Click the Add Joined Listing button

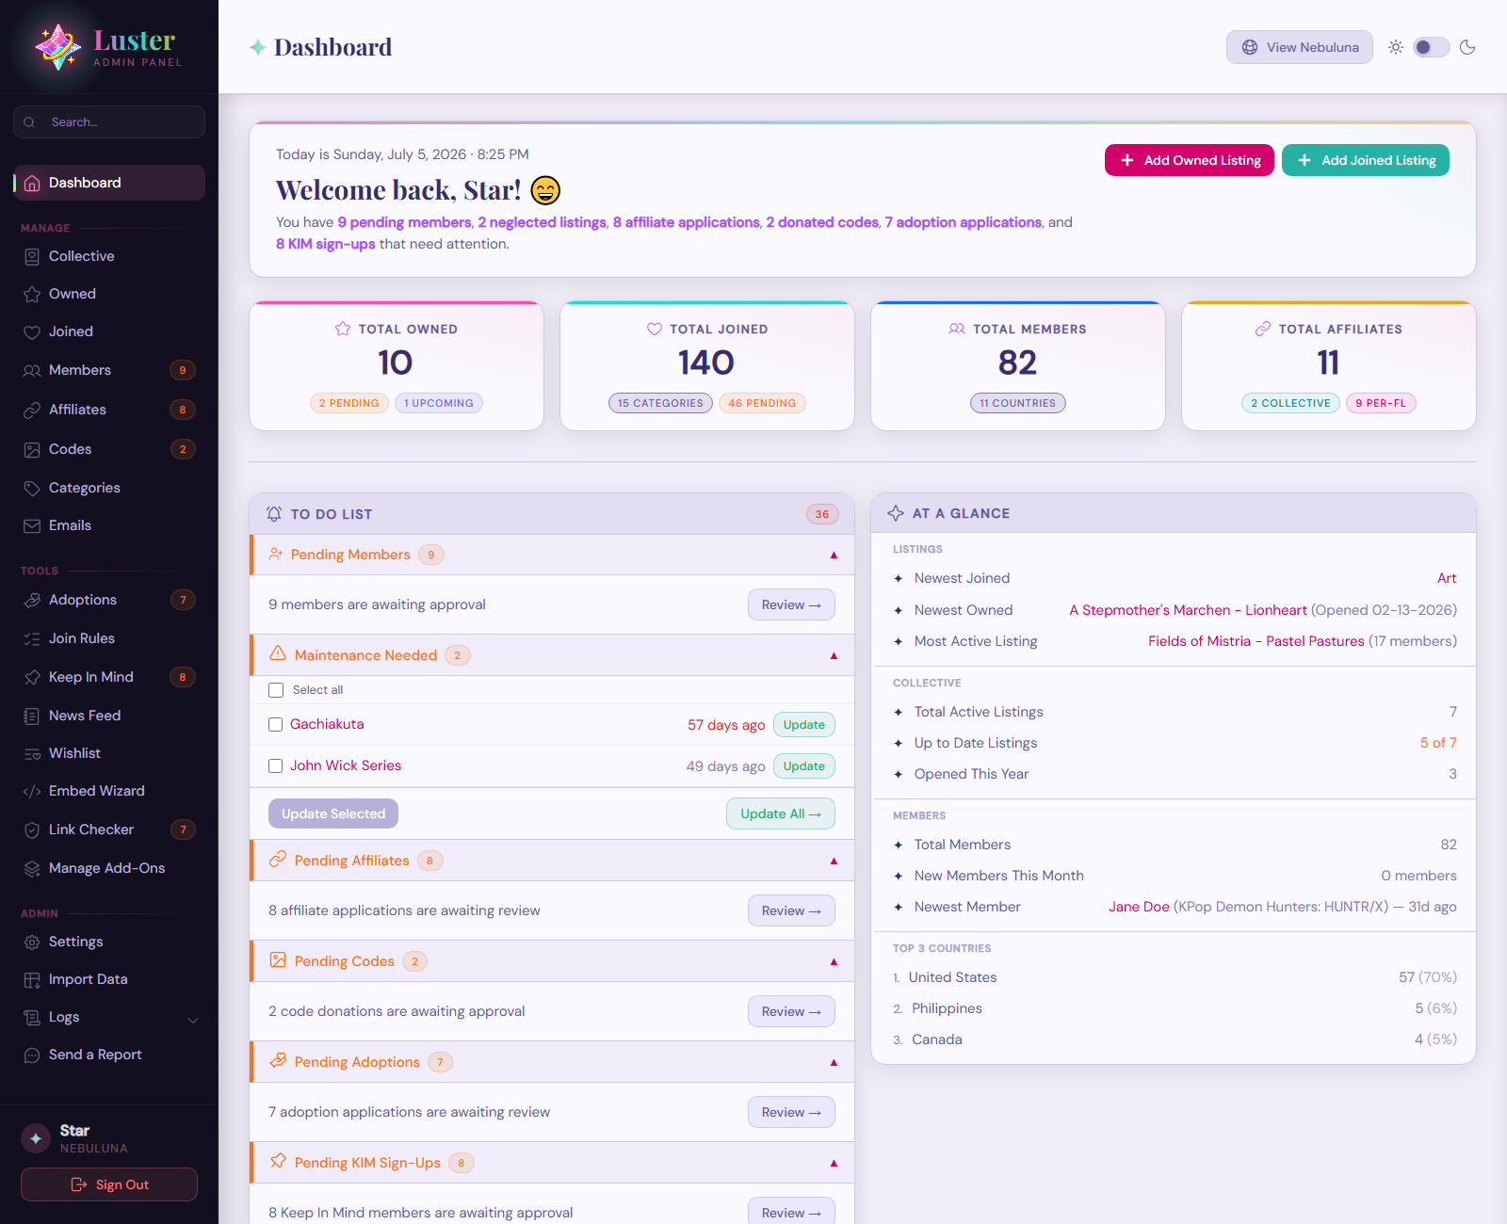pyautogui.click(x=1366, y=160)
